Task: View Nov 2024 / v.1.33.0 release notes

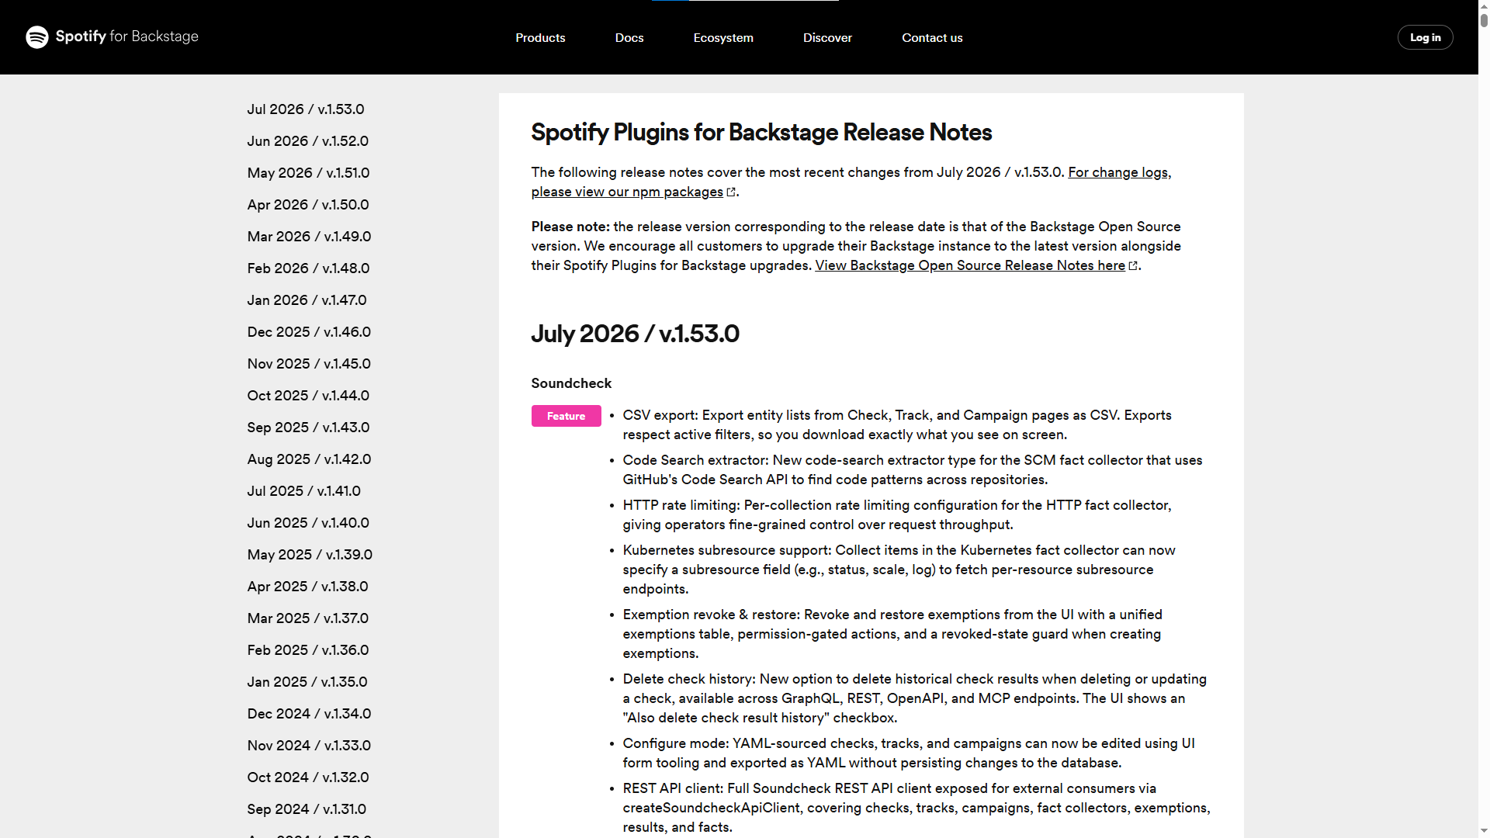Action: coord(310,746)
